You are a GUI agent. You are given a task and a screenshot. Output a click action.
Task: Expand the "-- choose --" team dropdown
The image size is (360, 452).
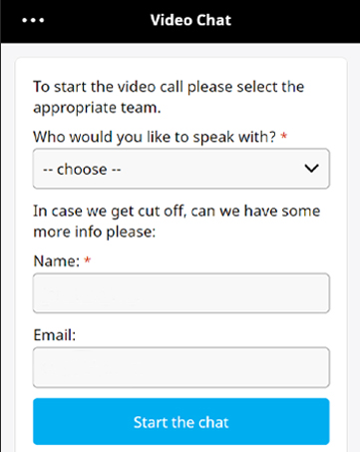[181, 169]
